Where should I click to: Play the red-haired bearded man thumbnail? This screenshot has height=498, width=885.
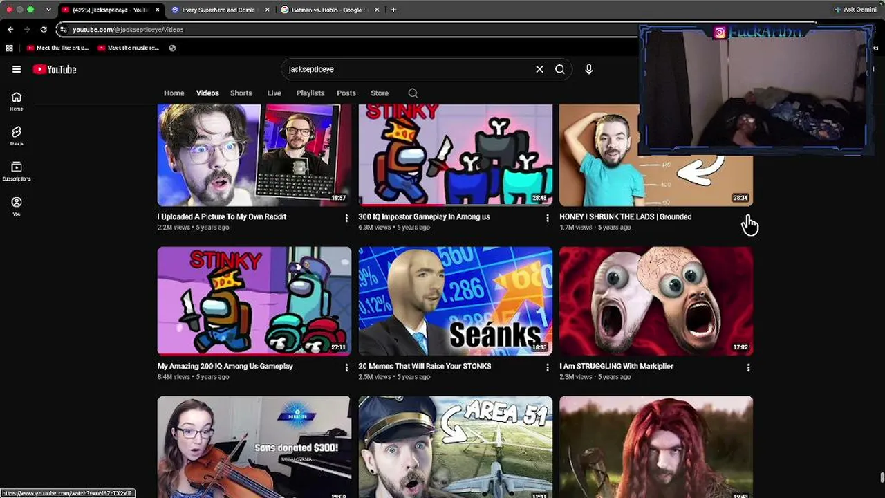pyautogui.click(x=656, y=447)
